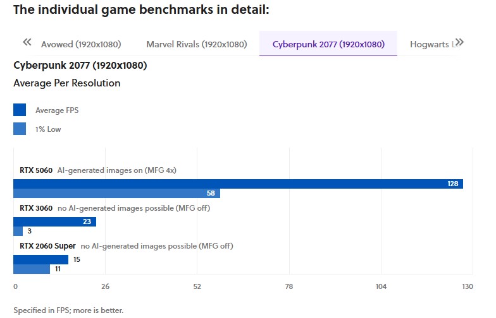Viewport: 496px width, 318px height.
Task: Select the RTX 3060 1% low bar showing 3
Action: click(x=18, y=231)
